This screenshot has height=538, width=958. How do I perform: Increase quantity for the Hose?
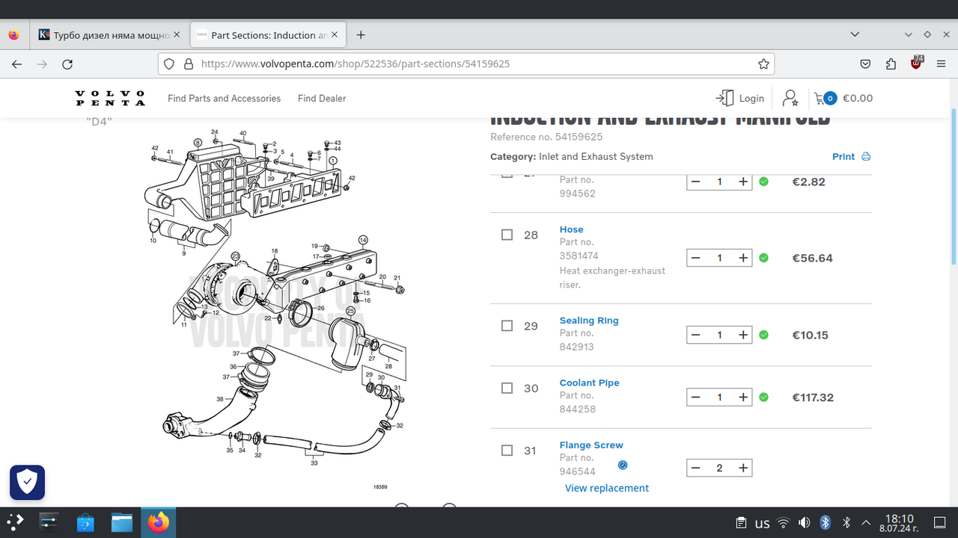click(x=743, y=258)
